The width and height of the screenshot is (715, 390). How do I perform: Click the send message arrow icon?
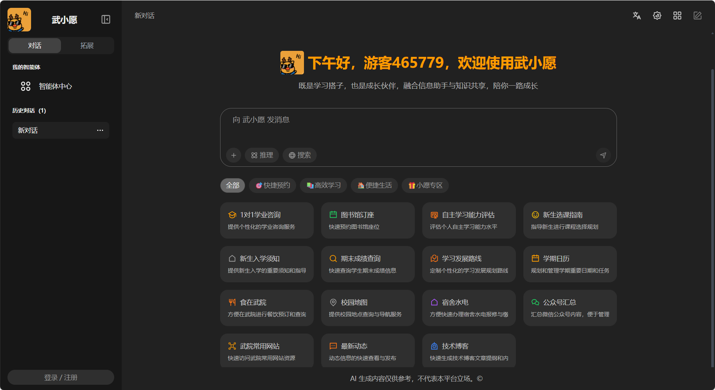click(x=603, y=155)
